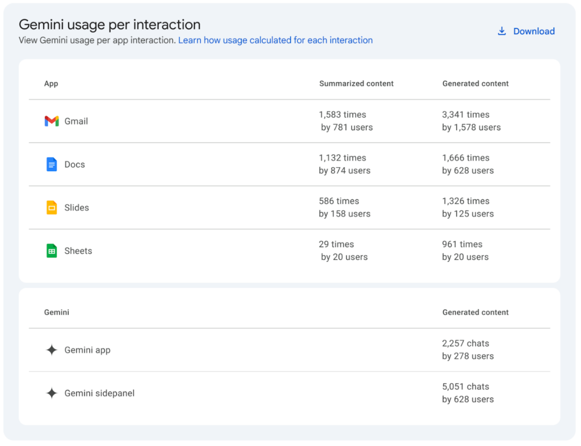Select the Sheets icon
This screenshot has width=581, height=446.
pyautogui.click(x=52, y=250)
